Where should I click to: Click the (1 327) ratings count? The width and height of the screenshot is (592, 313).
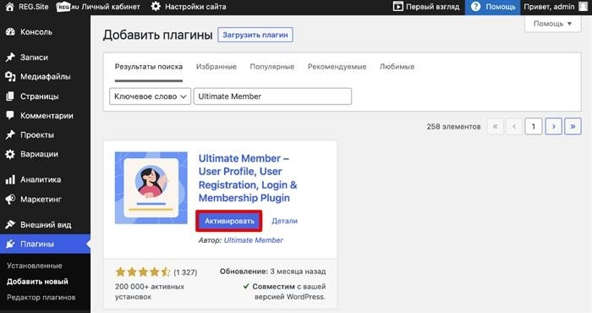click(x=185, y=272)
